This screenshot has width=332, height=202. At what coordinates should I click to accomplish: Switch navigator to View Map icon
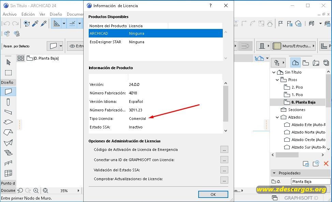tap(305, 63)
